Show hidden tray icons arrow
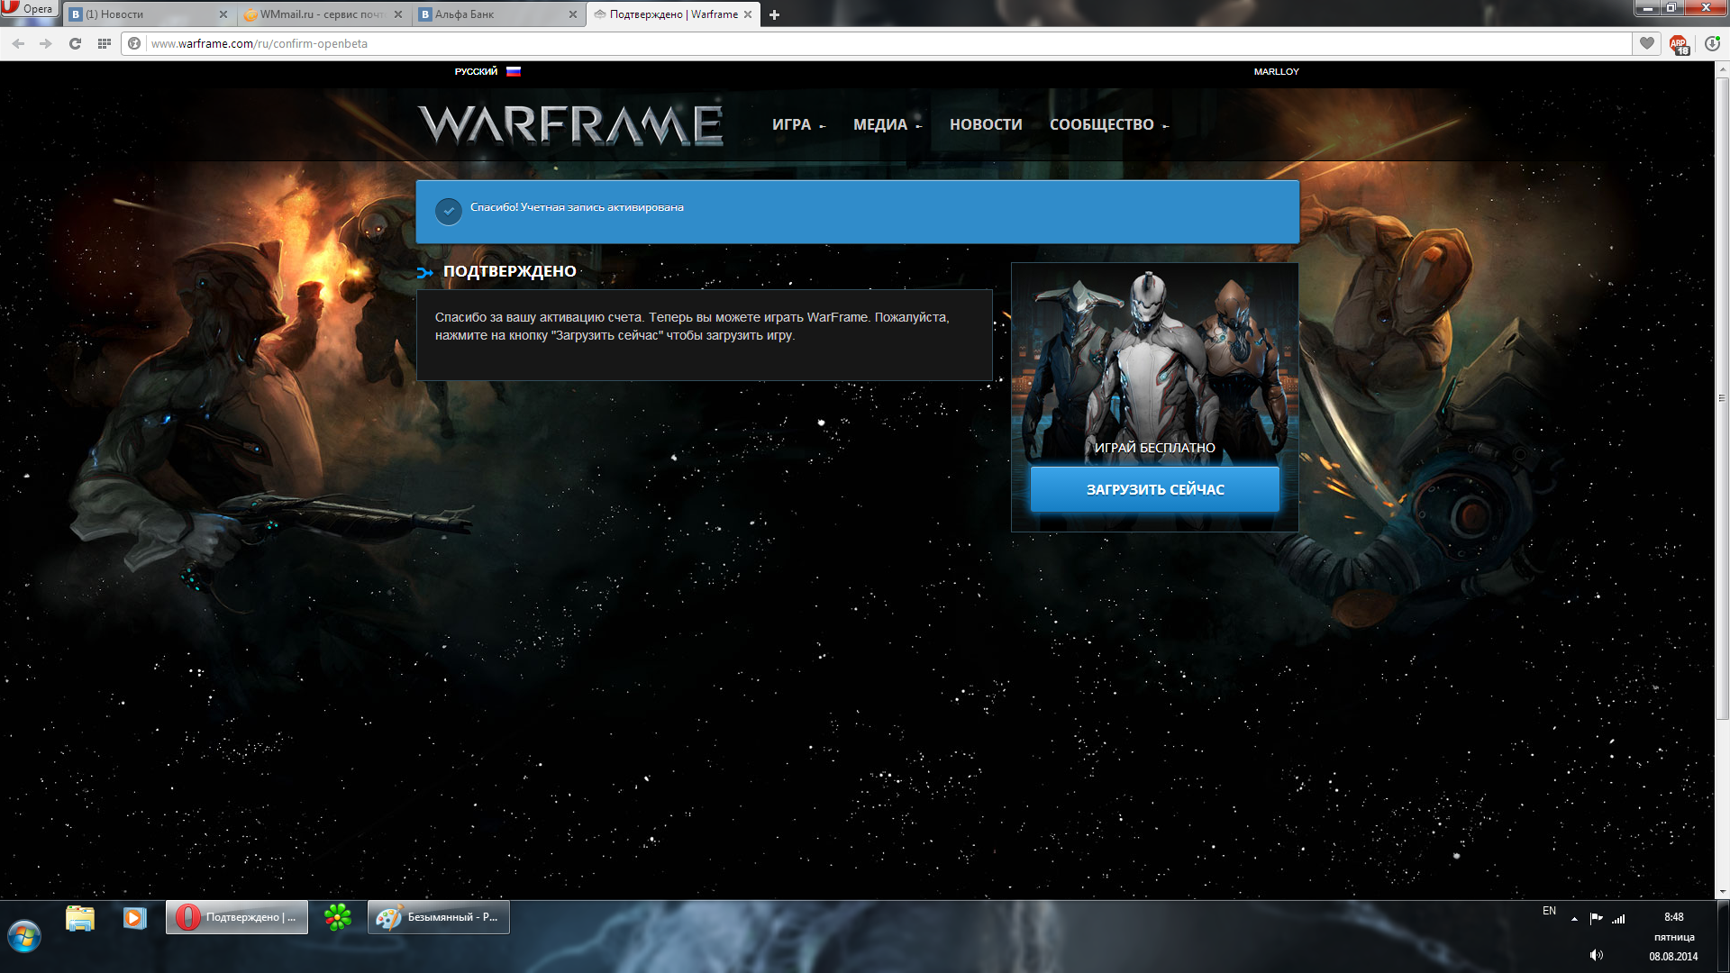Image resolution: width=1730 pixels, height=973 pixels. 1574,919
